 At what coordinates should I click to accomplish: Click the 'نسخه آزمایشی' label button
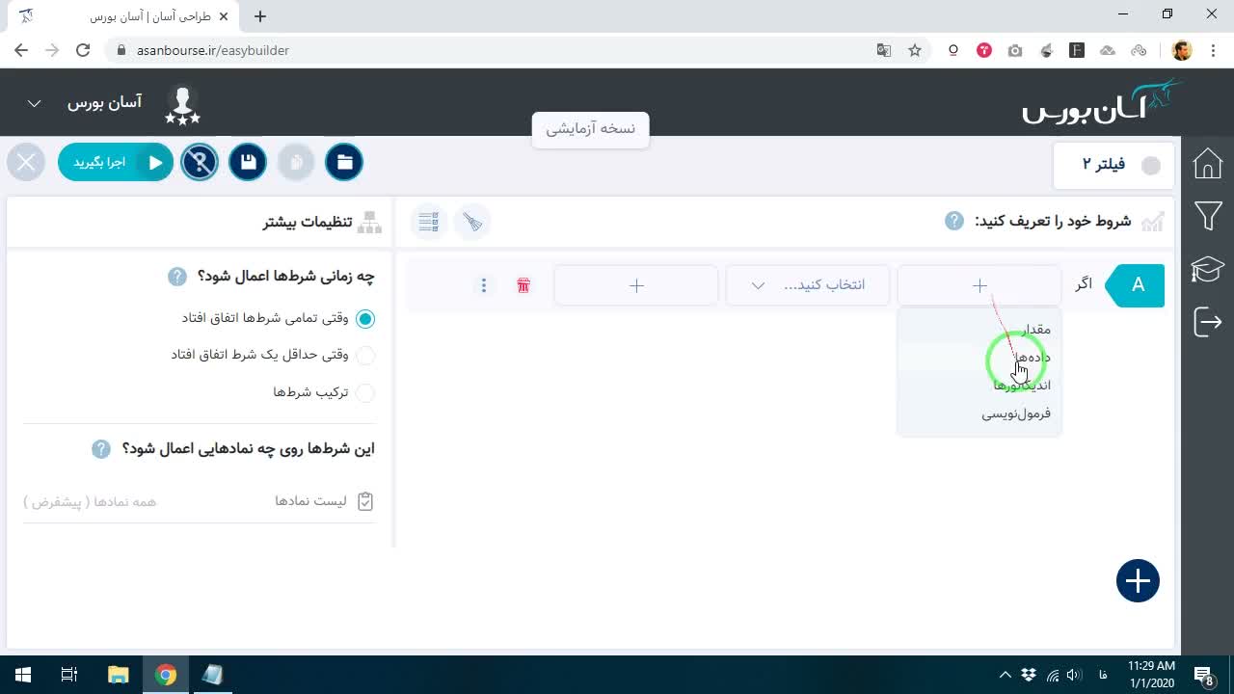click(x=590, y=129)
